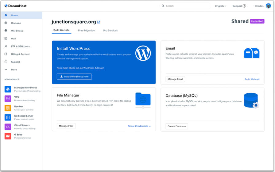The height and width of the screenshot is (172, 275).
Task: Open the G Suite mail icon
Action: [x=8, y=136]
